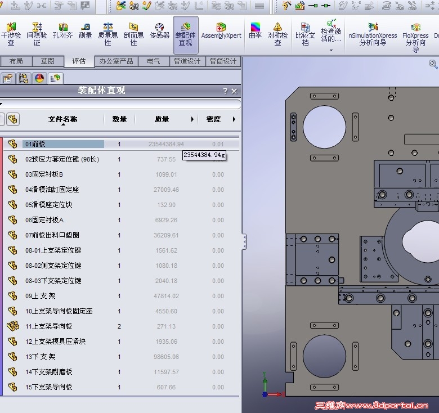Click the zoom magnifier icon in viewport
This screenshot has width=439, height=413.
[433, 64]
